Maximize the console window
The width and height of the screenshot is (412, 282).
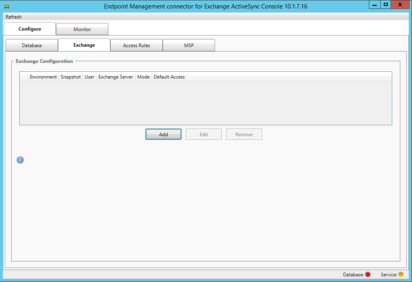pyautogui.click(x=386, y=5)
